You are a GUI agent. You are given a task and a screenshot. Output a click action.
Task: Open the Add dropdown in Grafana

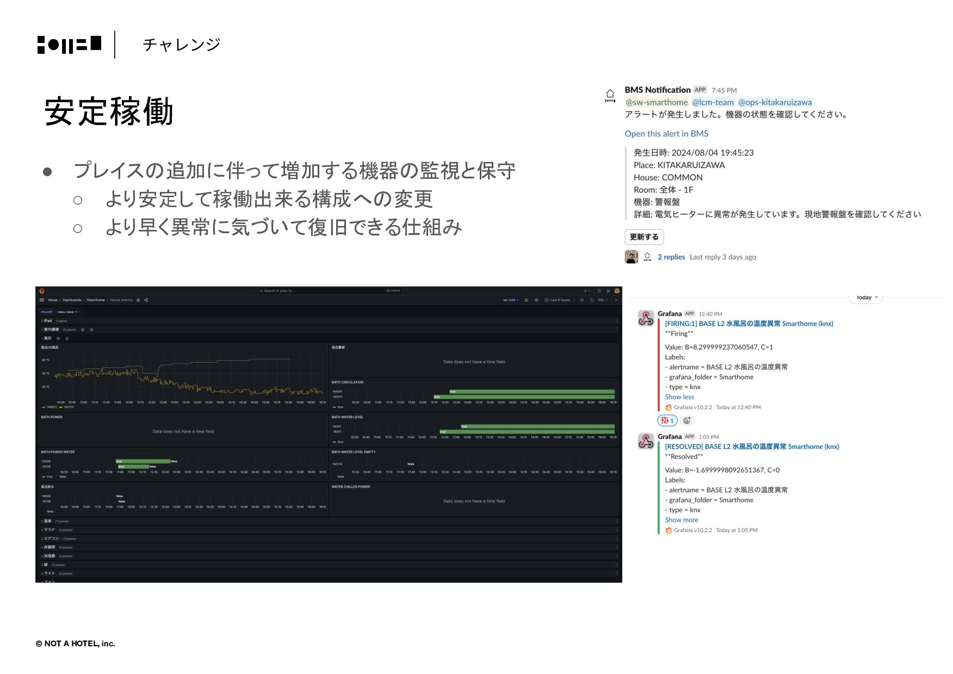pos(511,300)
